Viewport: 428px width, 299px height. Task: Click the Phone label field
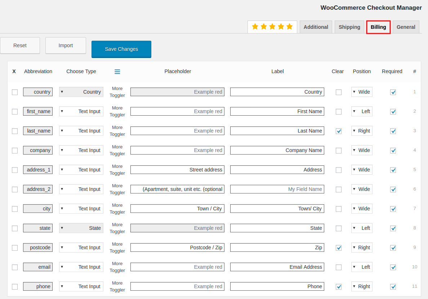coord(277,286)
